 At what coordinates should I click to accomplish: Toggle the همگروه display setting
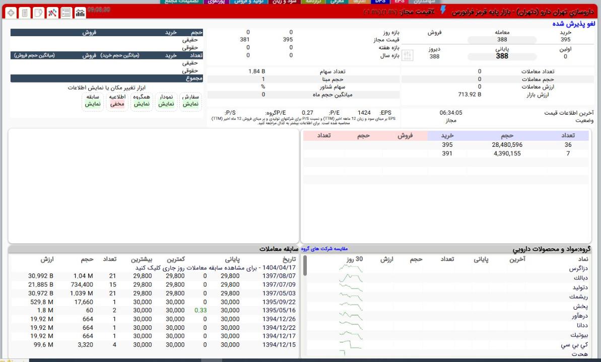pyautogui.click(x=142, y=104)
